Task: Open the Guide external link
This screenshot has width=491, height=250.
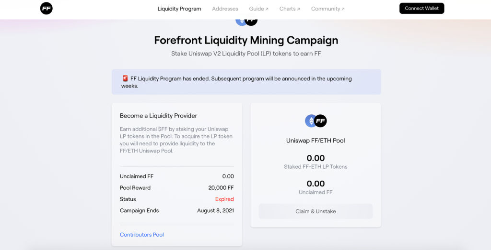Action: [258, 9]
